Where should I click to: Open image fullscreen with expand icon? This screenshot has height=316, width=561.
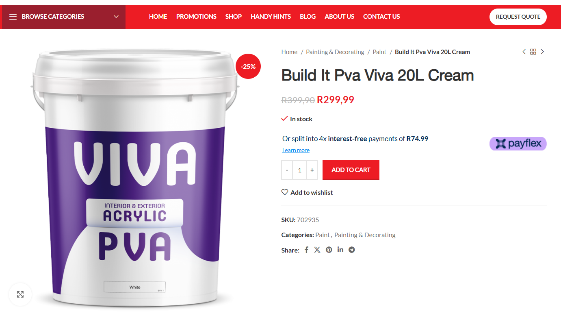20,294
